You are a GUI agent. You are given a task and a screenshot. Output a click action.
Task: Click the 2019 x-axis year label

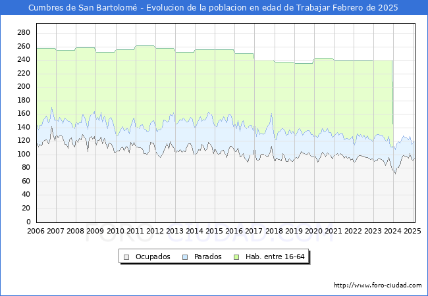pyautogui.click(x=294, y=231)
